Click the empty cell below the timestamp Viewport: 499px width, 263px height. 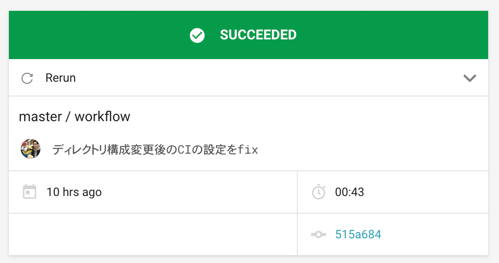coord(153,234)
